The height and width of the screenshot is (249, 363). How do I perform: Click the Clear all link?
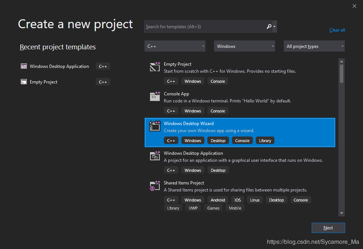337,30
